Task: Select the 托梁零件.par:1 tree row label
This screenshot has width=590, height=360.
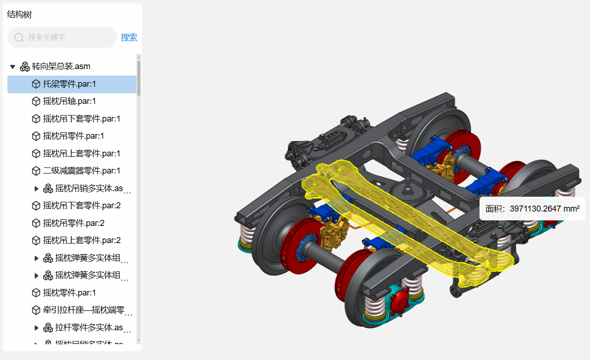Action: pos(70,84)
